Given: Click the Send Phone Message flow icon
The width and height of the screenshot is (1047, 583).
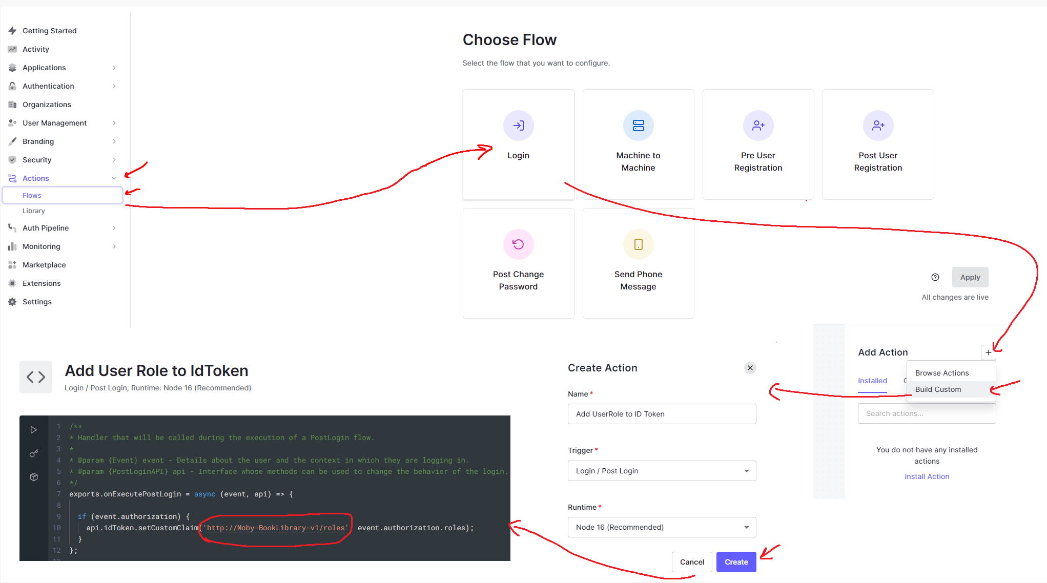Looking at the screenshot, I should coord(637,244).
